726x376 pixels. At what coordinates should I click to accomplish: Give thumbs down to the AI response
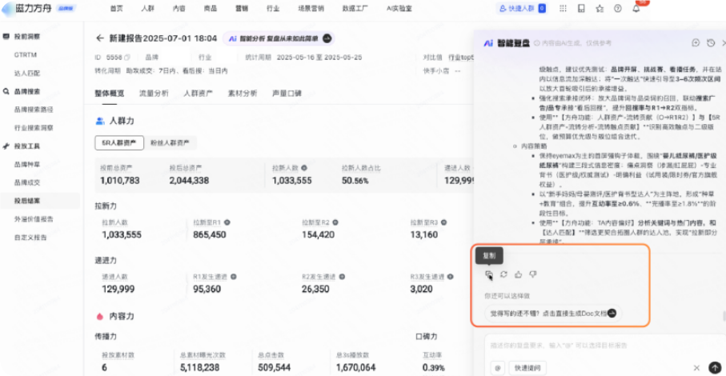click(533, 274)
